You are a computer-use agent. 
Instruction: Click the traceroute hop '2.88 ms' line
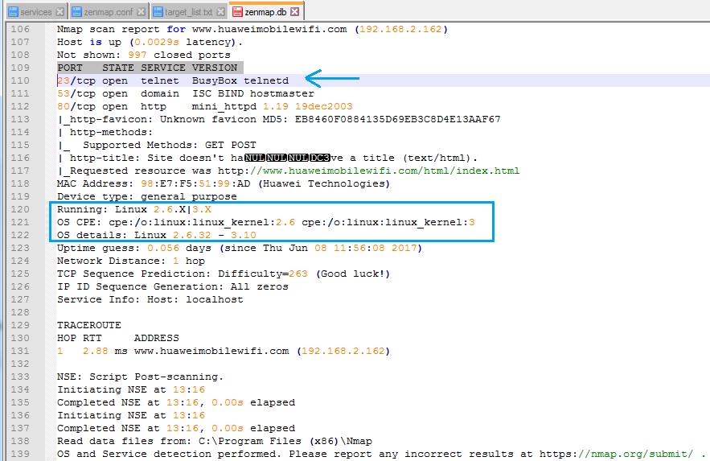click(224, 351)
